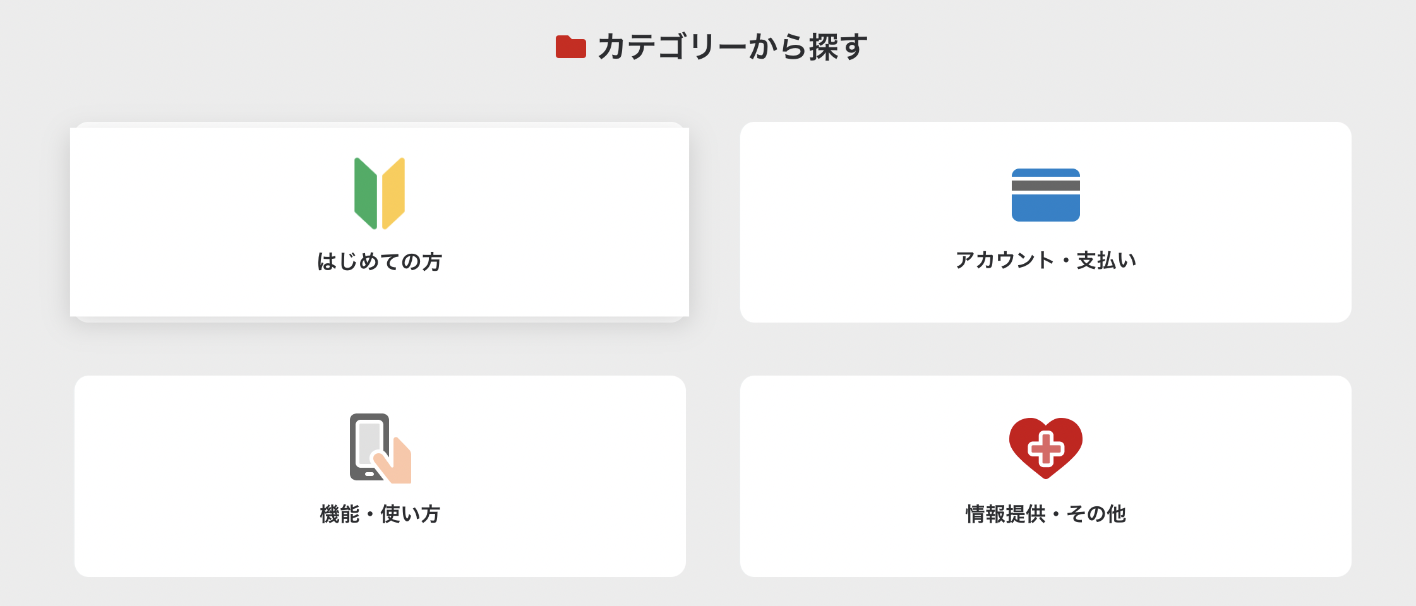Click the green half of beginner mark
The image size is (1416, 606).
click(x=365, y=193)
